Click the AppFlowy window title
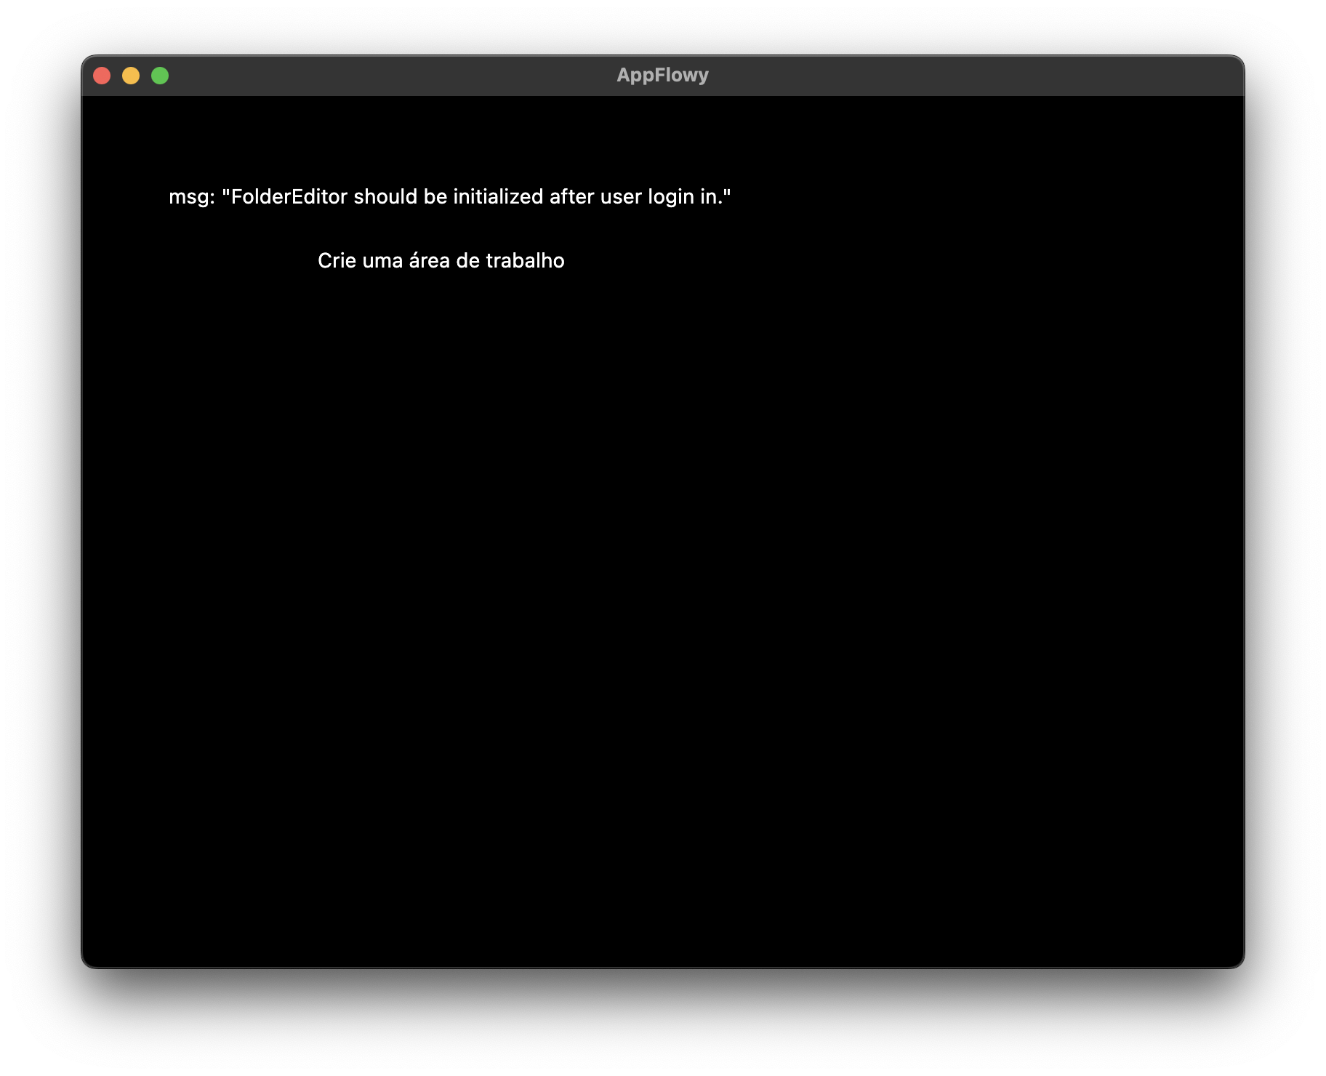 (662, 75)
